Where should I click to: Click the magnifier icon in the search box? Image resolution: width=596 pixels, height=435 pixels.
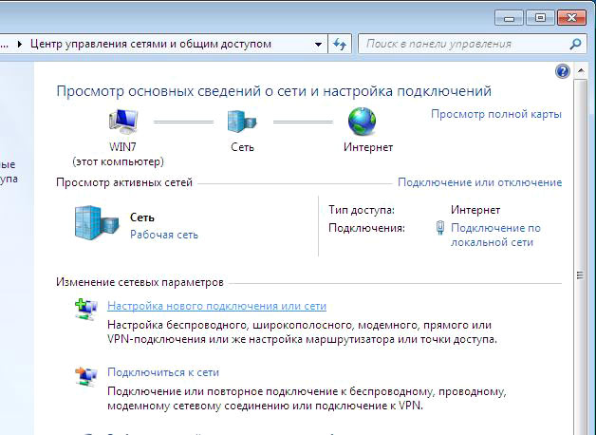coord(574,44)
